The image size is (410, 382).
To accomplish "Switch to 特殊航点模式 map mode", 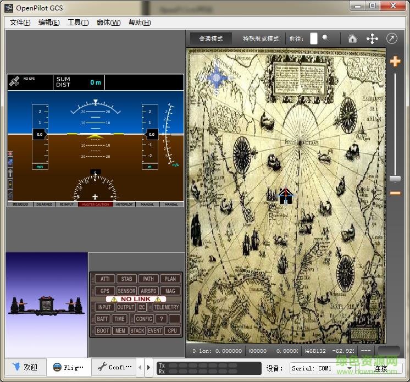I will [x=261, y=38].
